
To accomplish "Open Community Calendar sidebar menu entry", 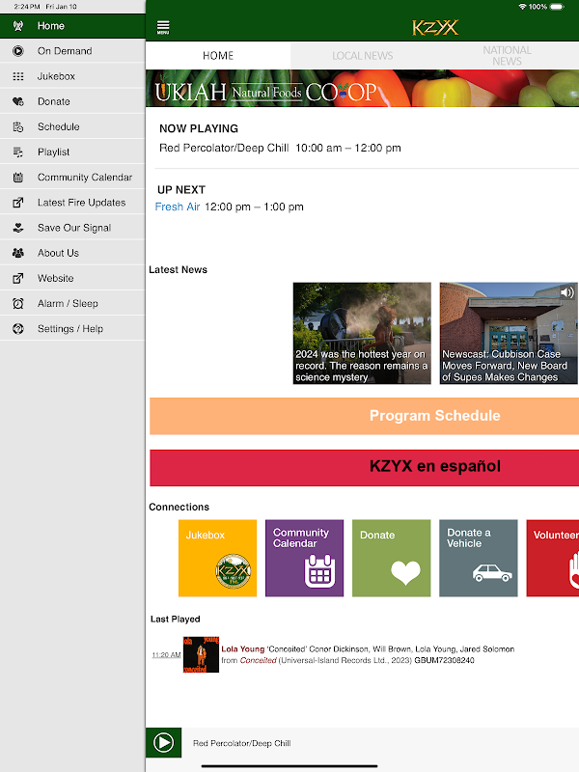I will pos(73,178).
